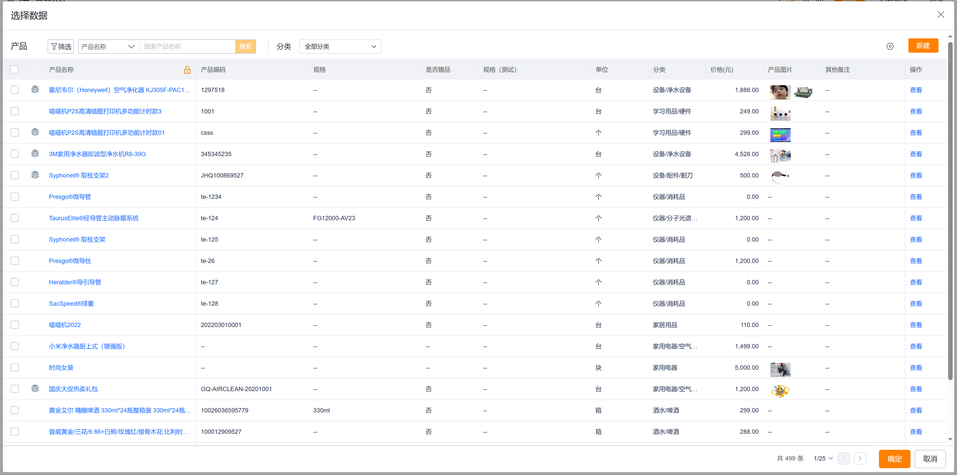Screen dimensions: 957x475
Task: Click stack icon beside 国庆大促热卖礼包 row
Action: tap(35, 388)
